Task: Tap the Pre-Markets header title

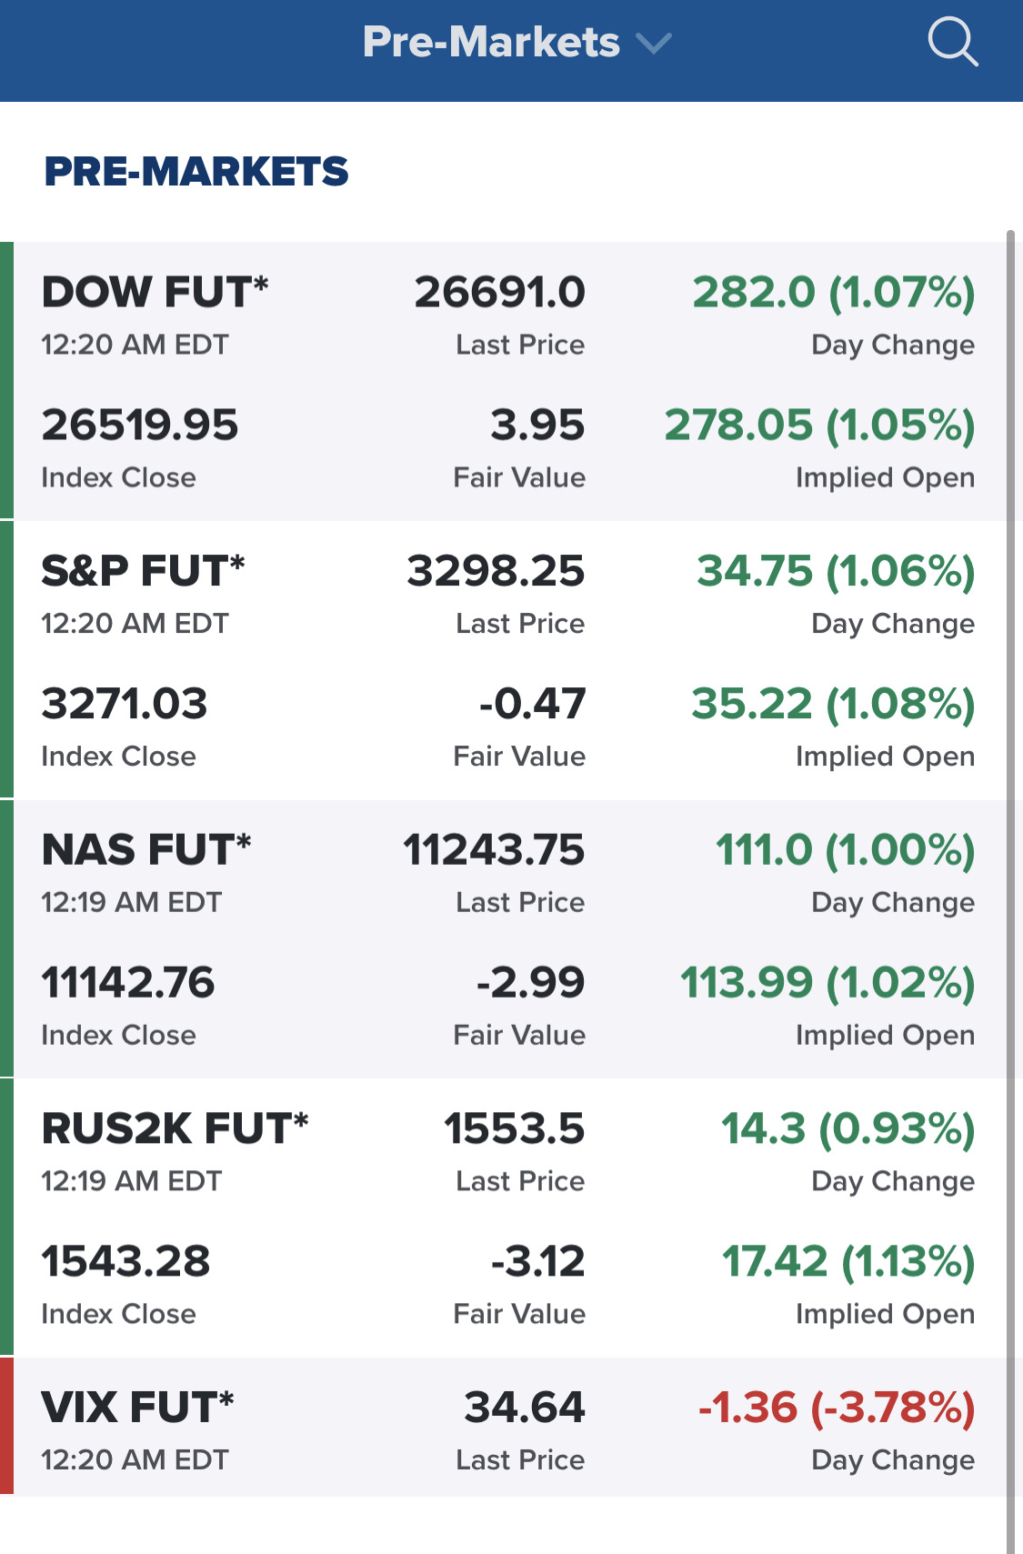Action: tap(491, 43)
